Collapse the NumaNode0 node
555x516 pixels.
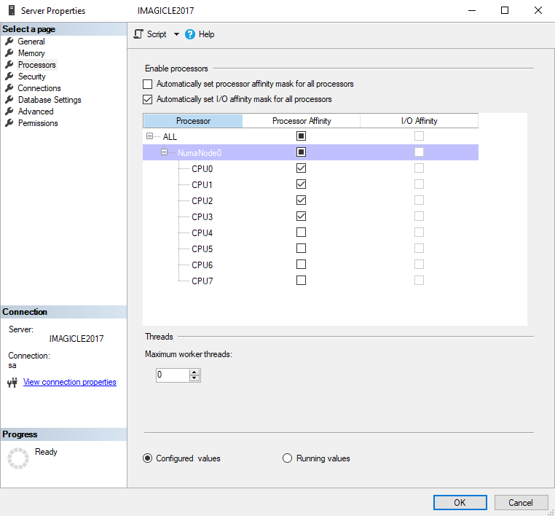pyautogui.click(x=164, y=152)
